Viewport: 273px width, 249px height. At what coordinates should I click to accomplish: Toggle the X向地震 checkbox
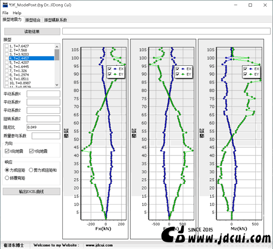tap(7, 151)
